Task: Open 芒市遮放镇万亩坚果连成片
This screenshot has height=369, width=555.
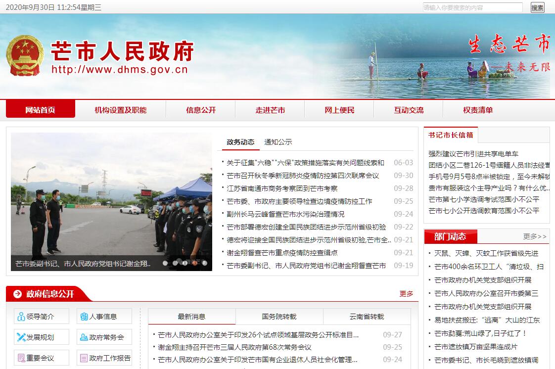Action: (x=475, y=347)
